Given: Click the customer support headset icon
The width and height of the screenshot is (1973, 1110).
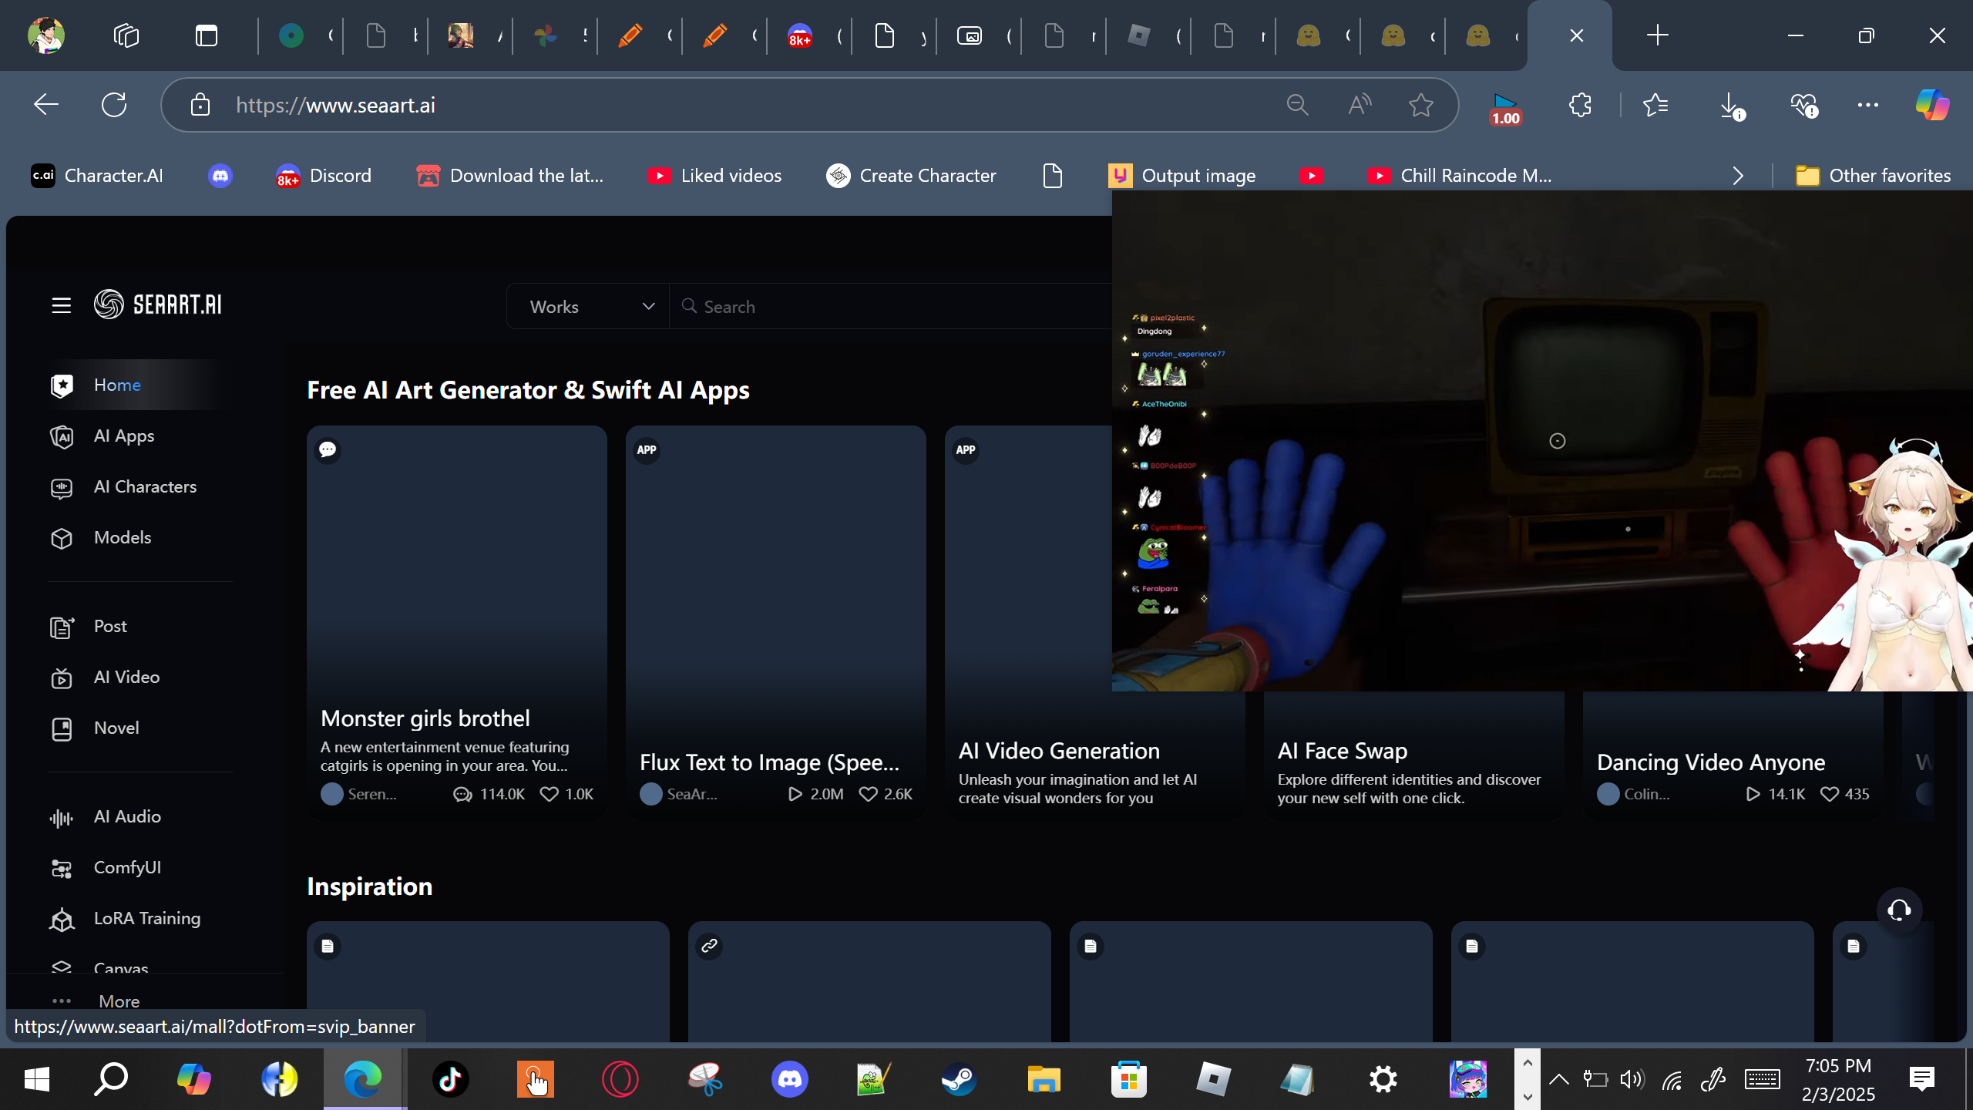Looking at the screenshot, I should [x=1899, y=910].
